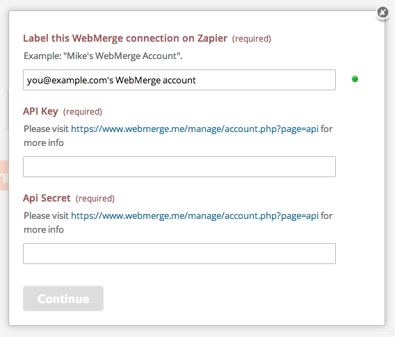Click the green validation status dot
Viewport: 395px width, 337px height.
coord(355,79)
